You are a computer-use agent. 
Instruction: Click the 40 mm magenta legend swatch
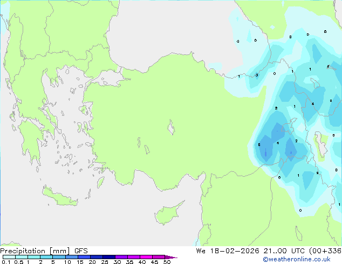[146, 257]
